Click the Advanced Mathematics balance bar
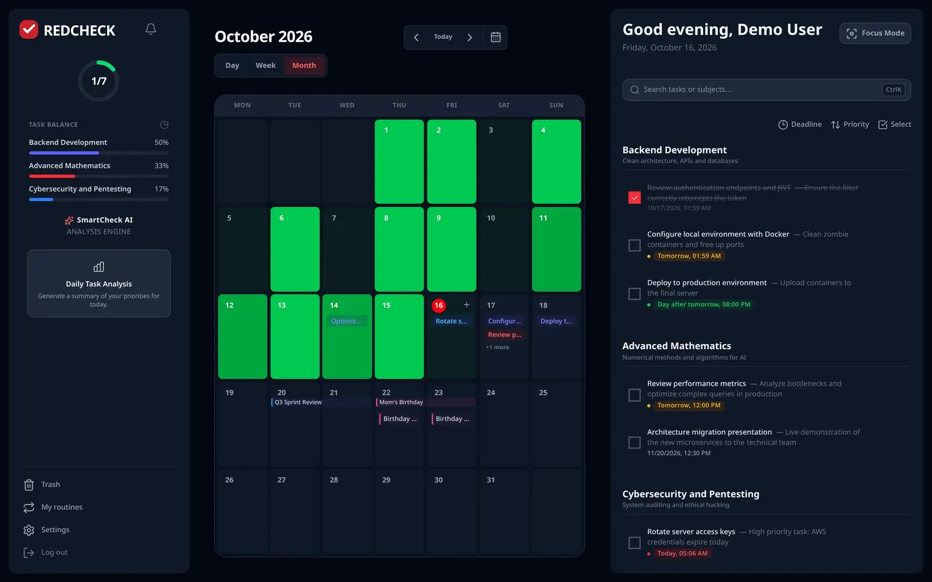 point(99,176)
